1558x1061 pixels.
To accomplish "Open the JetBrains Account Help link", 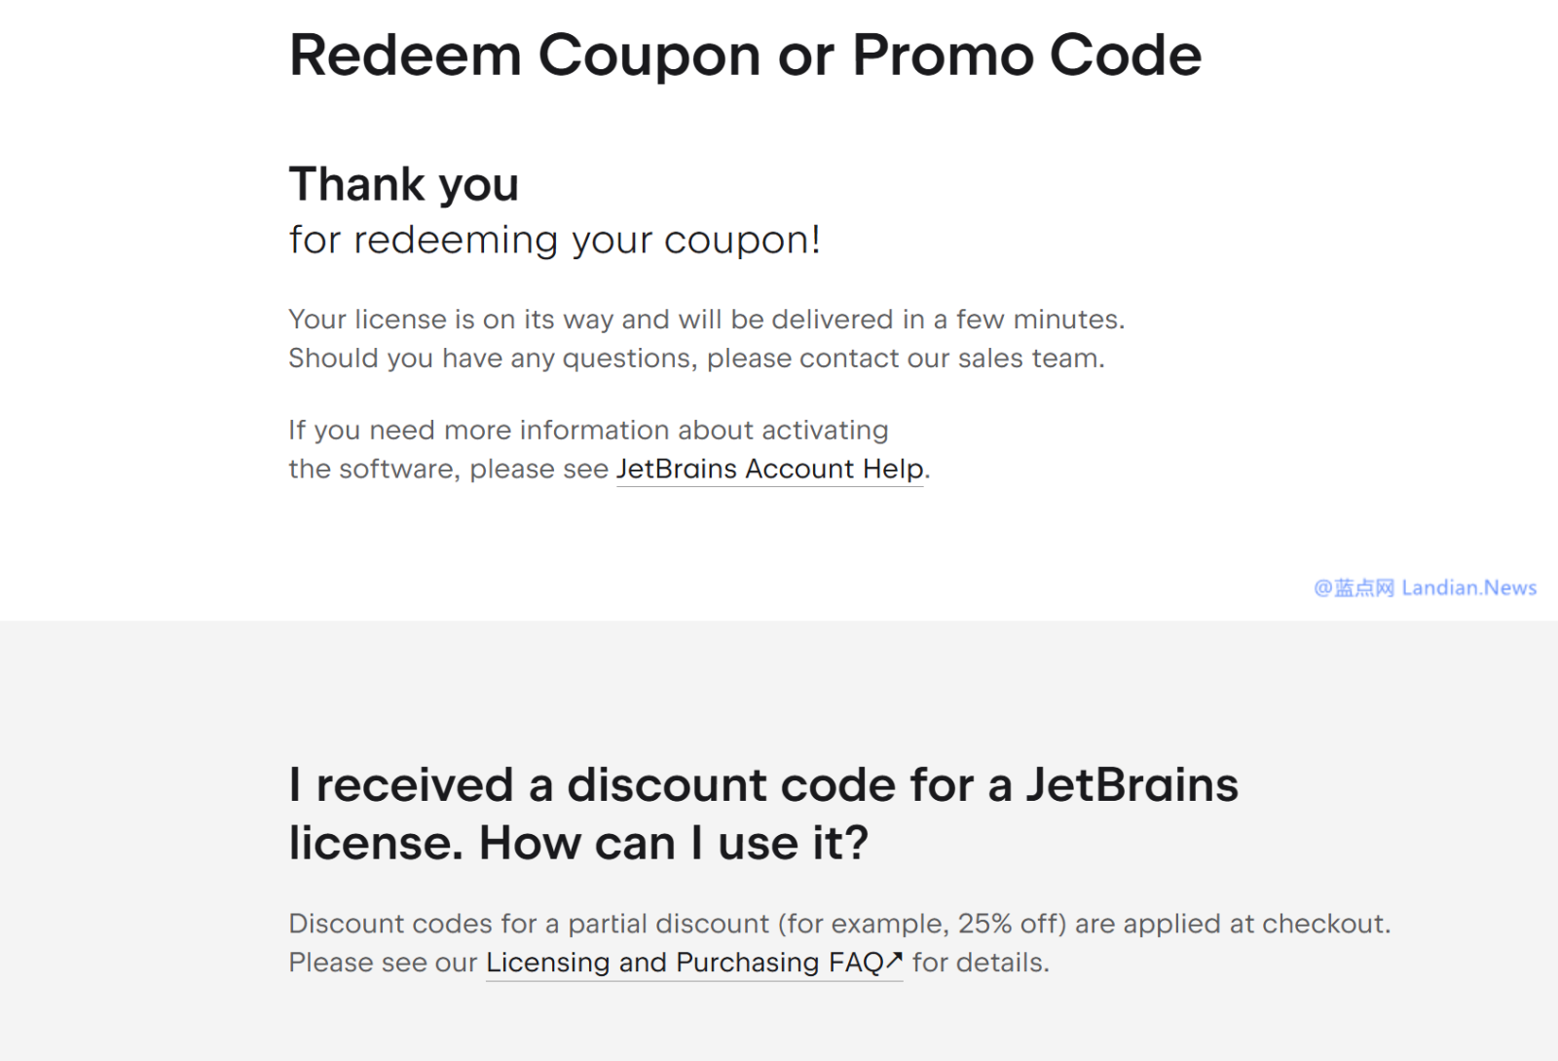I will coord(769,470).
